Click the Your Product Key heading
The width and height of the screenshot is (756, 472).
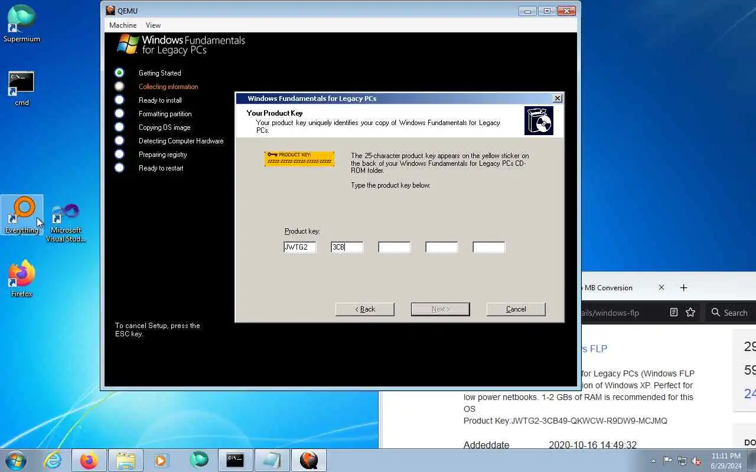coord(275,113)
